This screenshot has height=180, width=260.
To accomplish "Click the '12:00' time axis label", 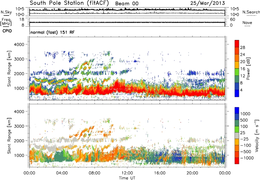I will coord(127,173).
